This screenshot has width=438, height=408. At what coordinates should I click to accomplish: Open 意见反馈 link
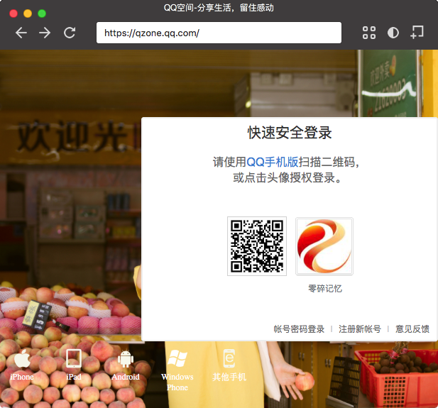412,329
